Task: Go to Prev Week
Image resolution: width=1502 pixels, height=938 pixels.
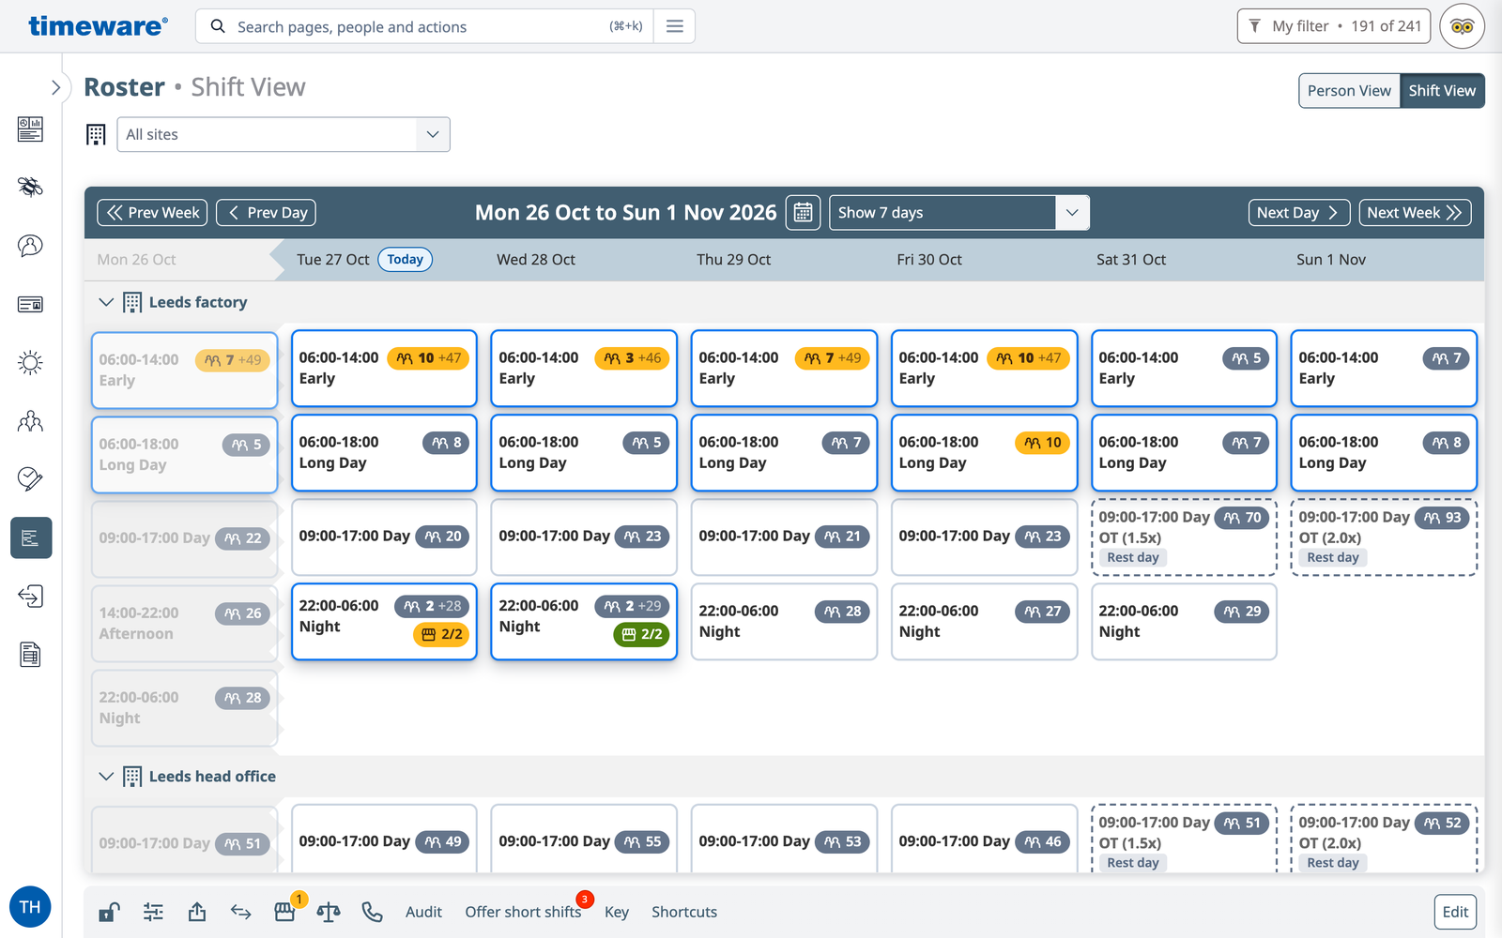Action: click(152, 213)
